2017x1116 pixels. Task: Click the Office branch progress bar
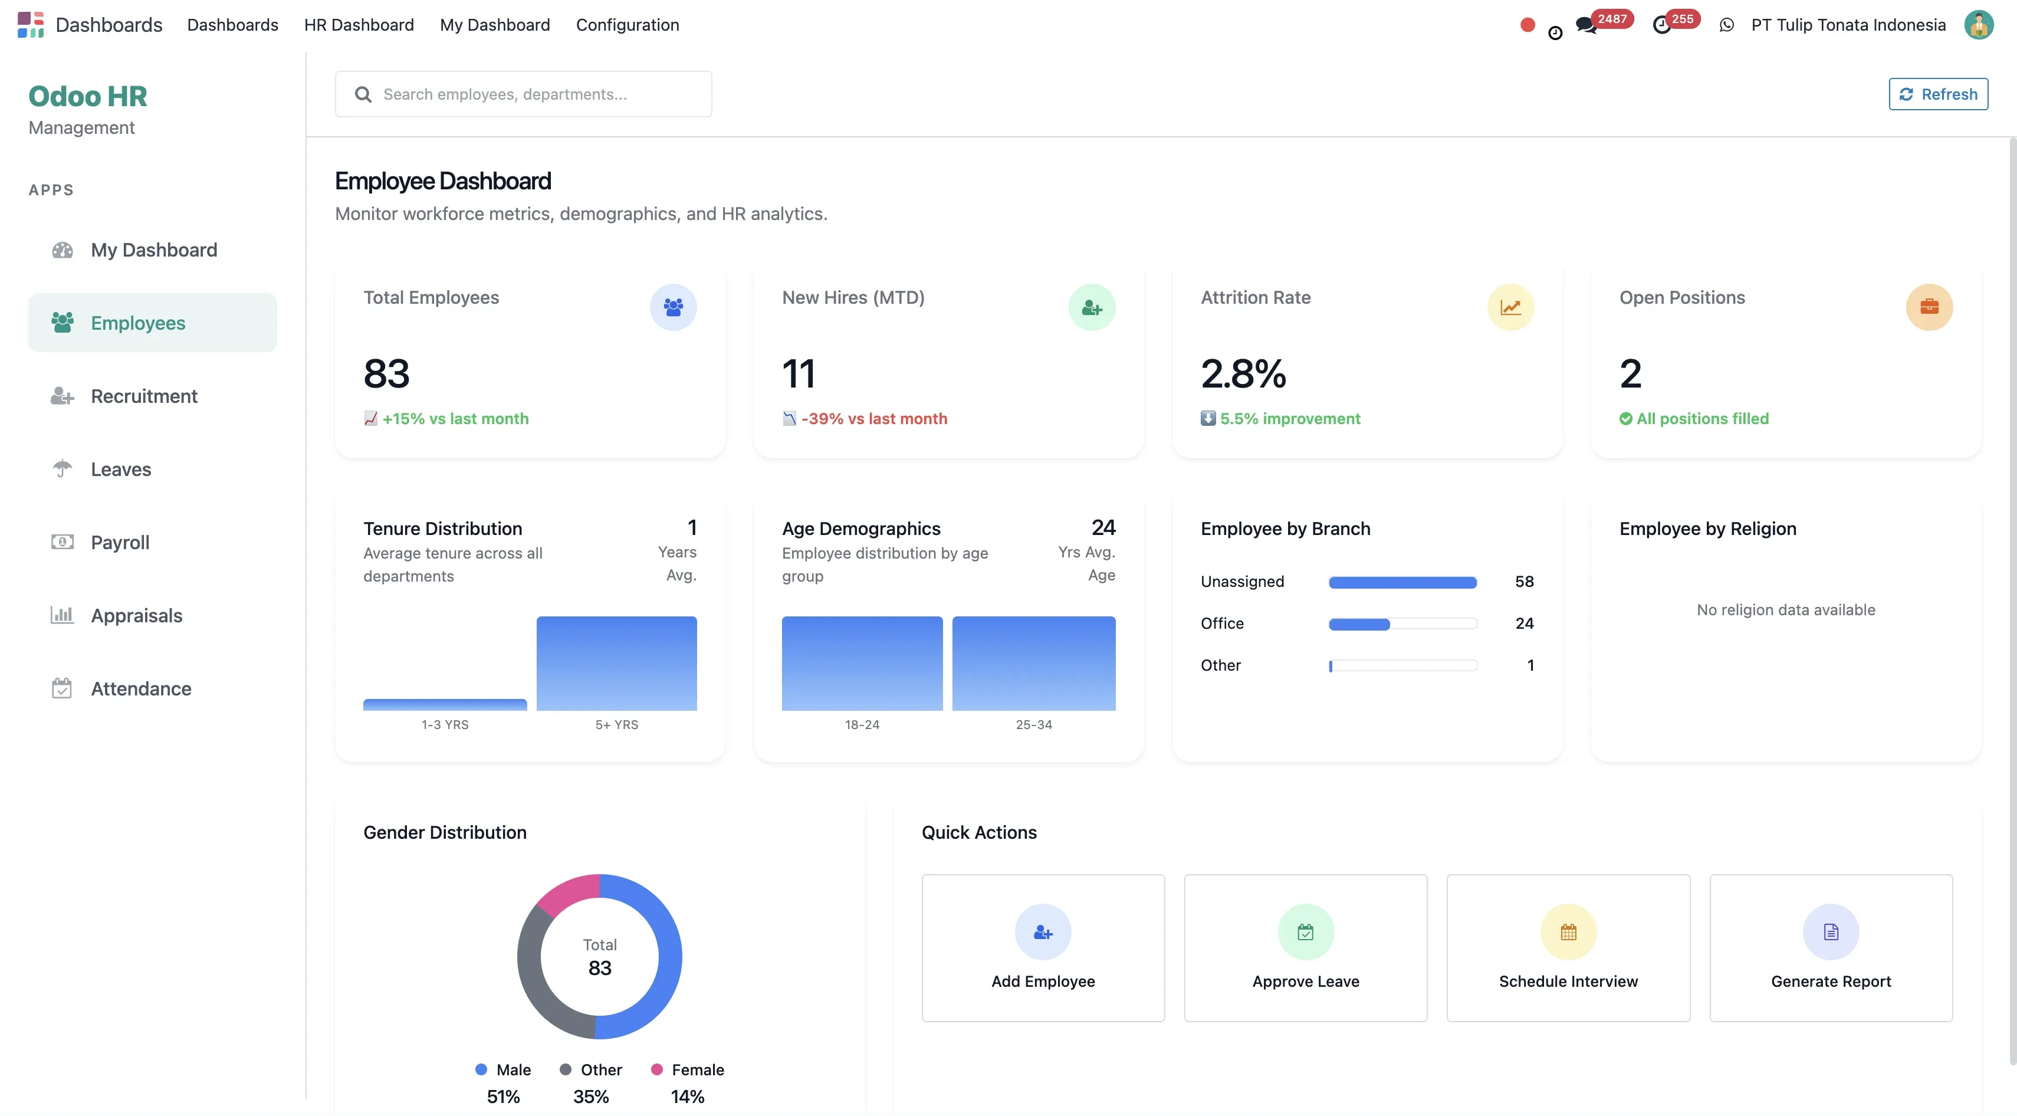click(x=1402, y=624)
